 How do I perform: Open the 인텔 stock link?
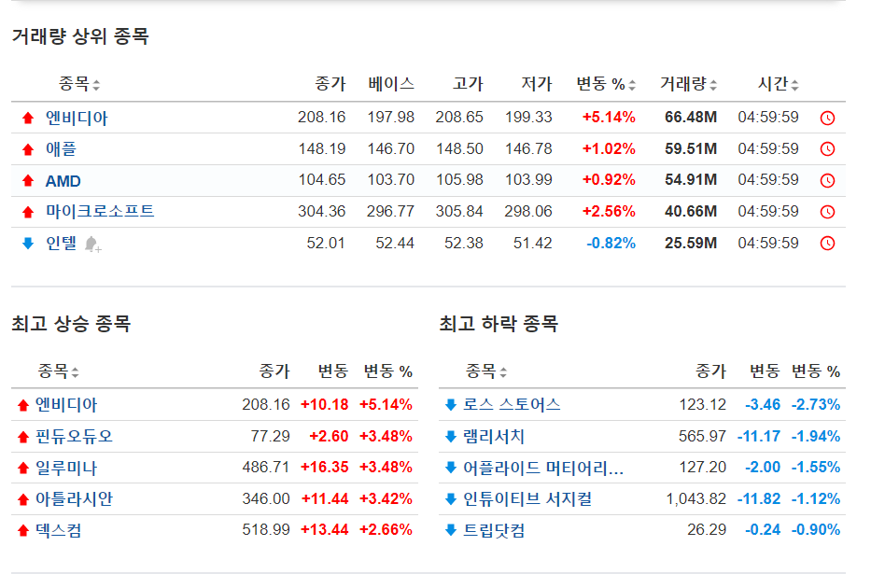pyautogui.click(x=61, y=244)
